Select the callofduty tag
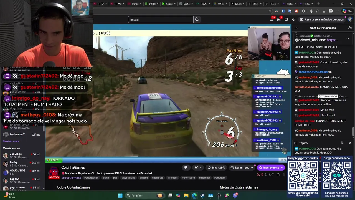Image resolution: width=355 pixels, height=200 pixels. click(x=205, y=178)
